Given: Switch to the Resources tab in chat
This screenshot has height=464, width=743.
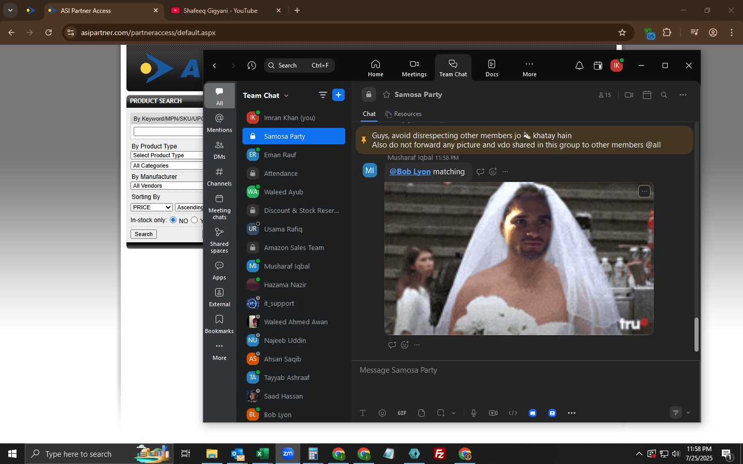Looking at the screenshot, I should click(x=403, y=114).
